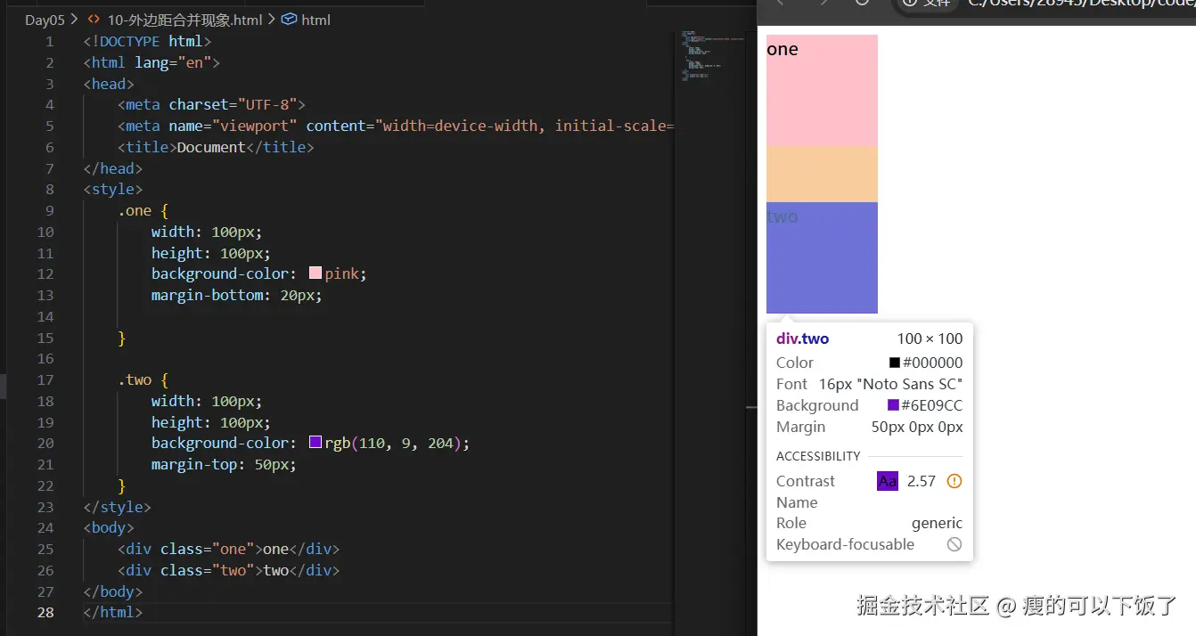Click 'div.two' heading in inspect tooltip

pos(802,338)
